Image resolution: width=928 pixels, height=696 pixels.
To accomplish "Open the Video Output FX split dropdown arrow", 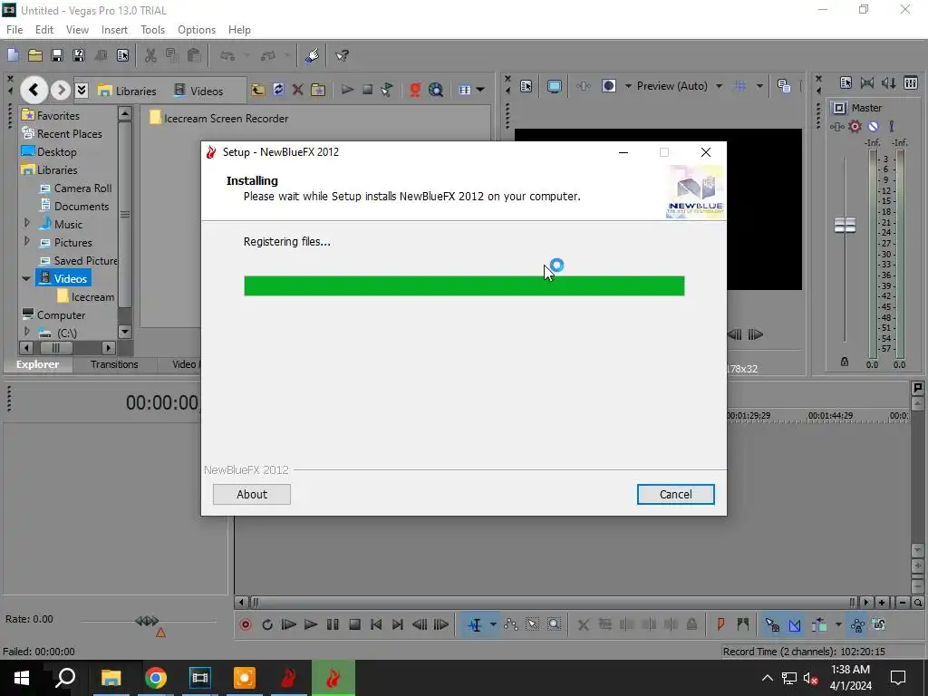I will pyautogui.click(x=628, y=86).
